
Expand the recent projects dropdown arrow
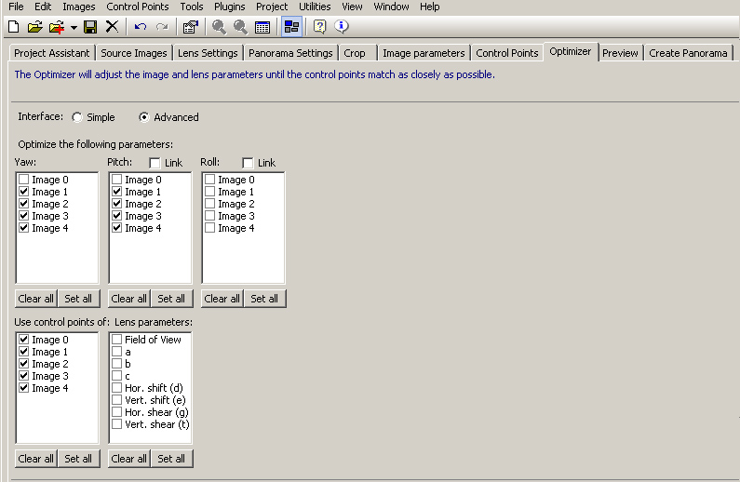pos(74,27)
